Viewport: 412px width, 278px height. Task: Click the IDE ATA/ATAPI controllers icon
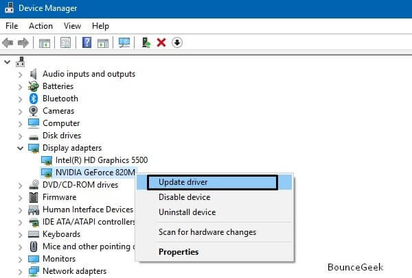[x=34, y=222]
